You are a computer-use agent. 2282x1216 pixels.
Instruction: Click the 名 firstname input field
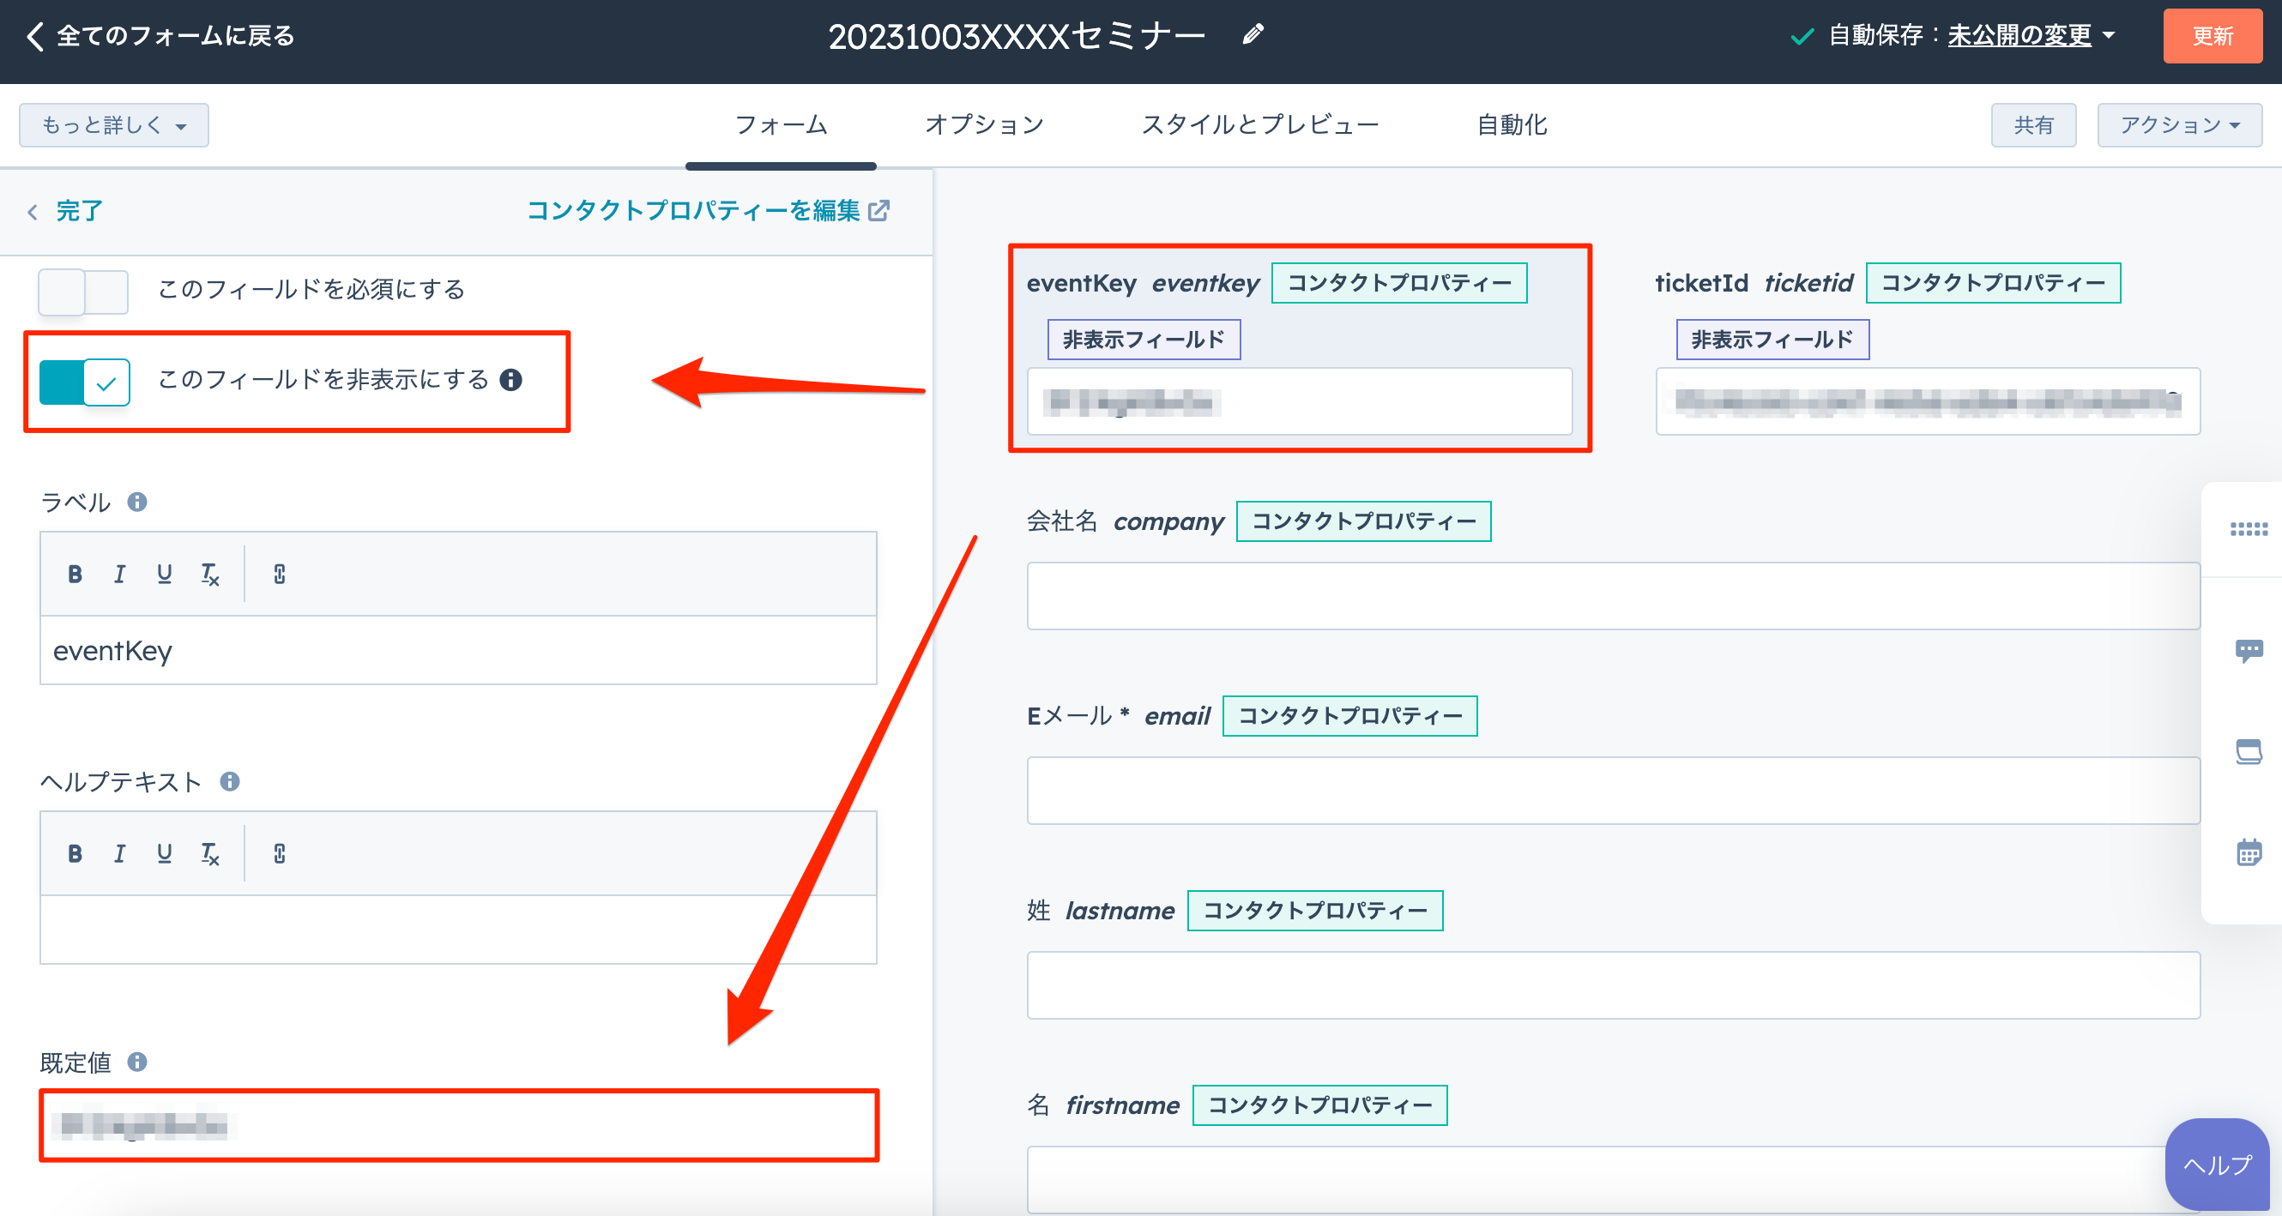pos(1613,1180)
